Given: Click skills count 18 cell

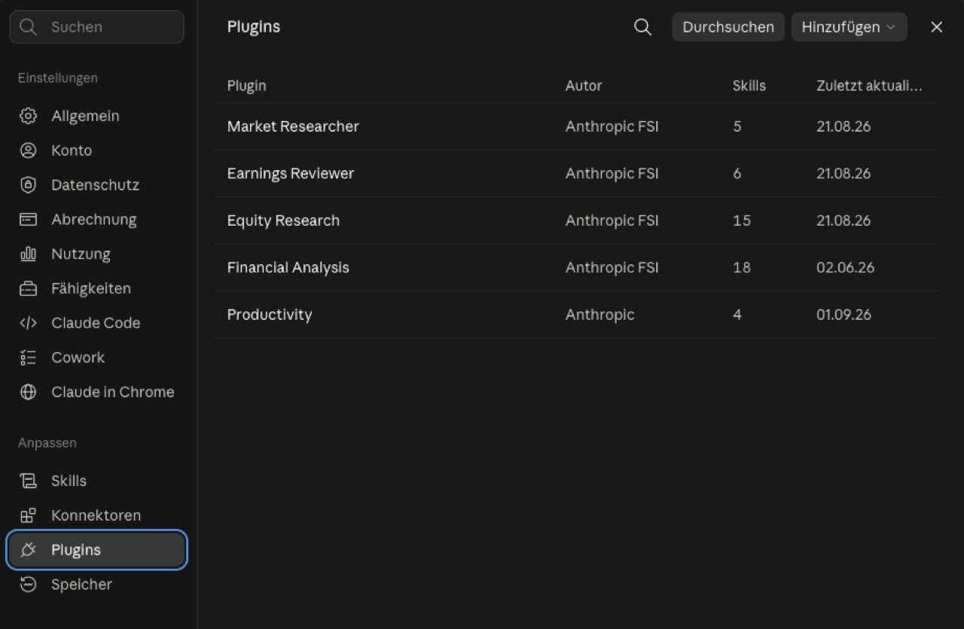Looking at the screenshot, I should click(x=741, y=267).
